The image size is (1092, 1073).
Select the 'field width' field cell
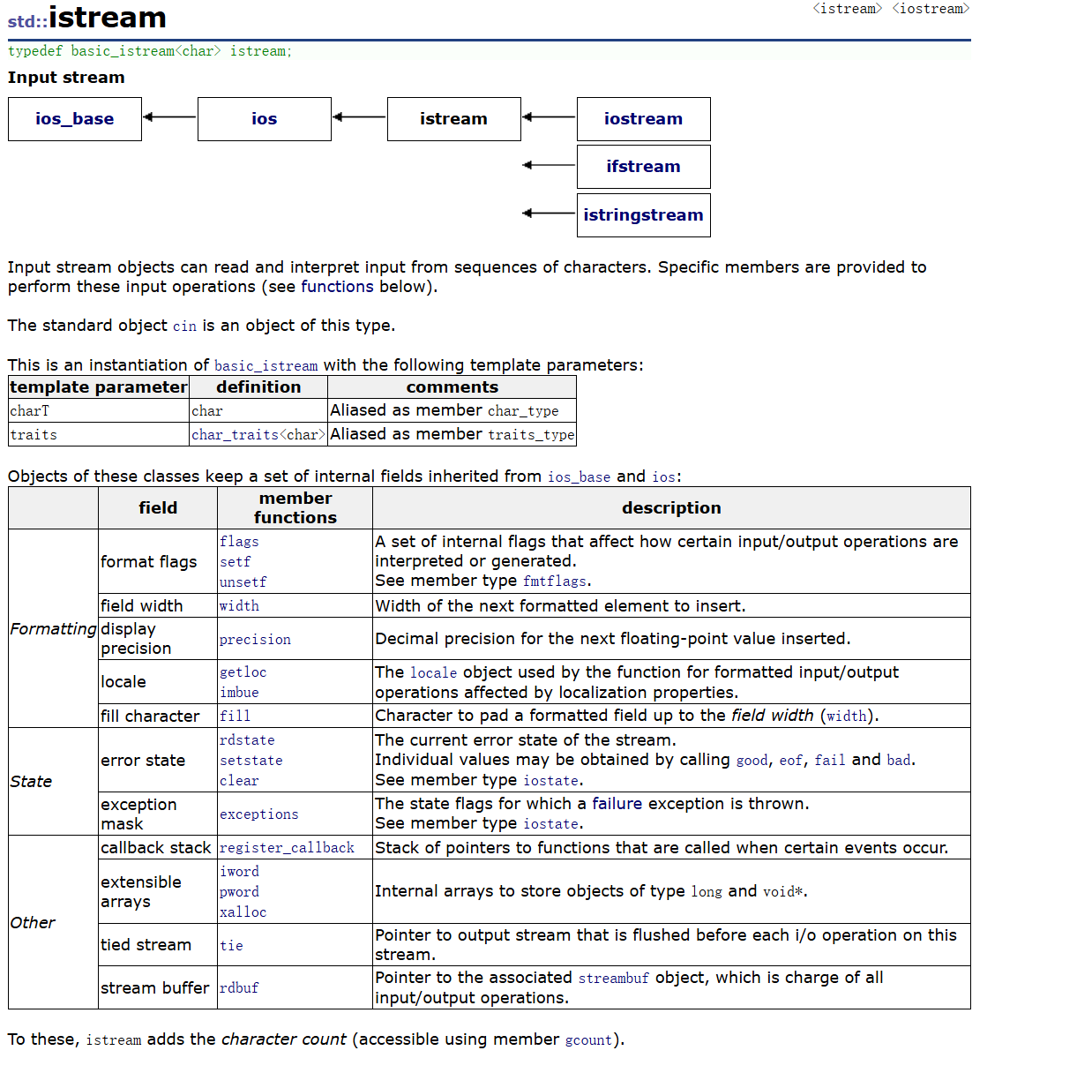point(158,606)
